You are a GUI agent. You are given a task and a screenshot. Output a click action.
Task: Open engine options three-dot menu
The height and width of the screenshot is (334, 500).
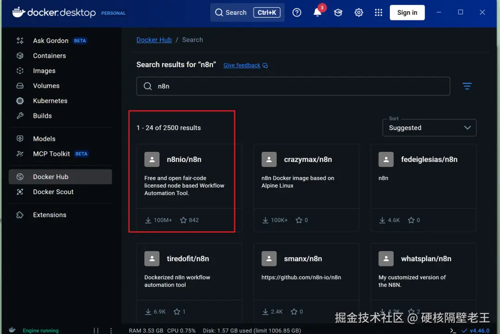(111, 330)
